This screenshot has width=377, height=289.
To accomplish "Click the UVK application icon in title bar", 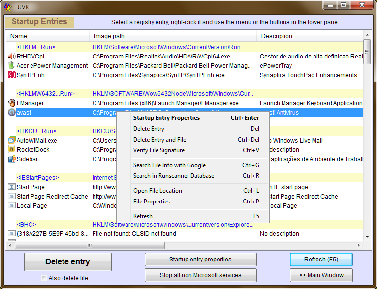I will coord(8,7).
